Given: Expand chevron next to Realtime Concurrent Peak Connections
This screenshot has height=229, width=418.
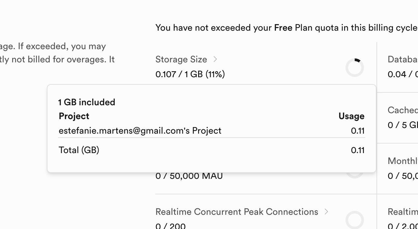Looking at the screenshot, I should click(x=326, y=212).
